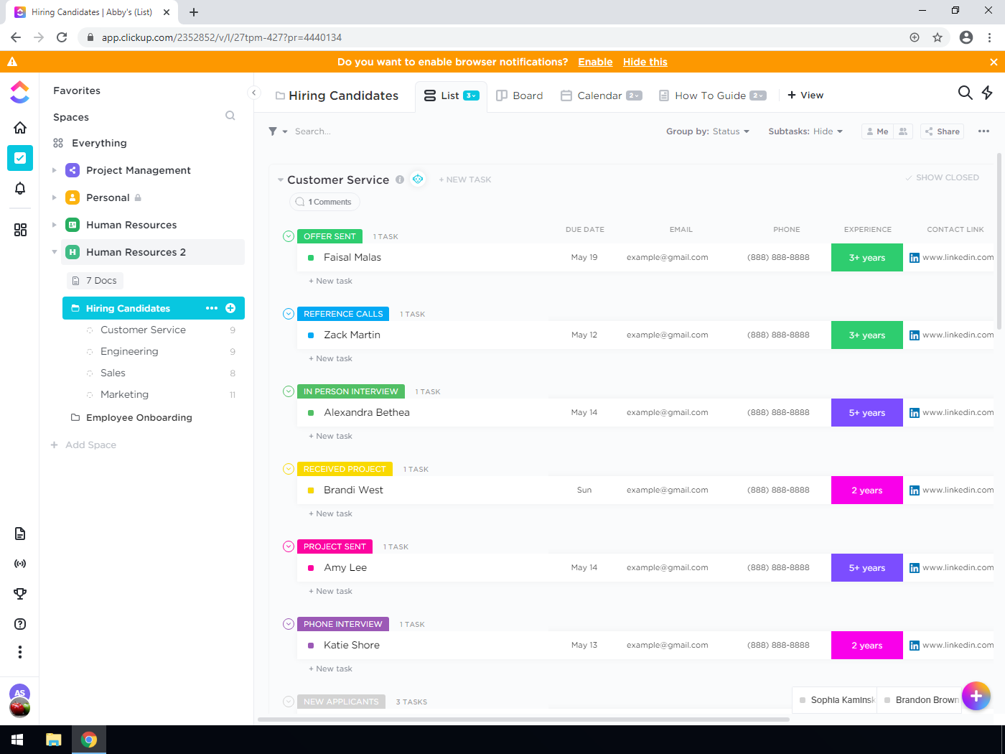The image size is (1005, 754).
Task: Collapse the PROJECT SENT status group
Action: 289,546
